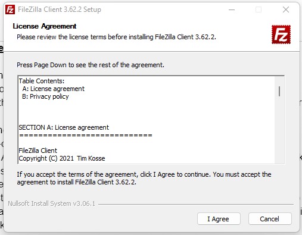Screen dimensions: 302x235
Task: Click the FileZilla title bar icon
Action: tap(10, 10)
